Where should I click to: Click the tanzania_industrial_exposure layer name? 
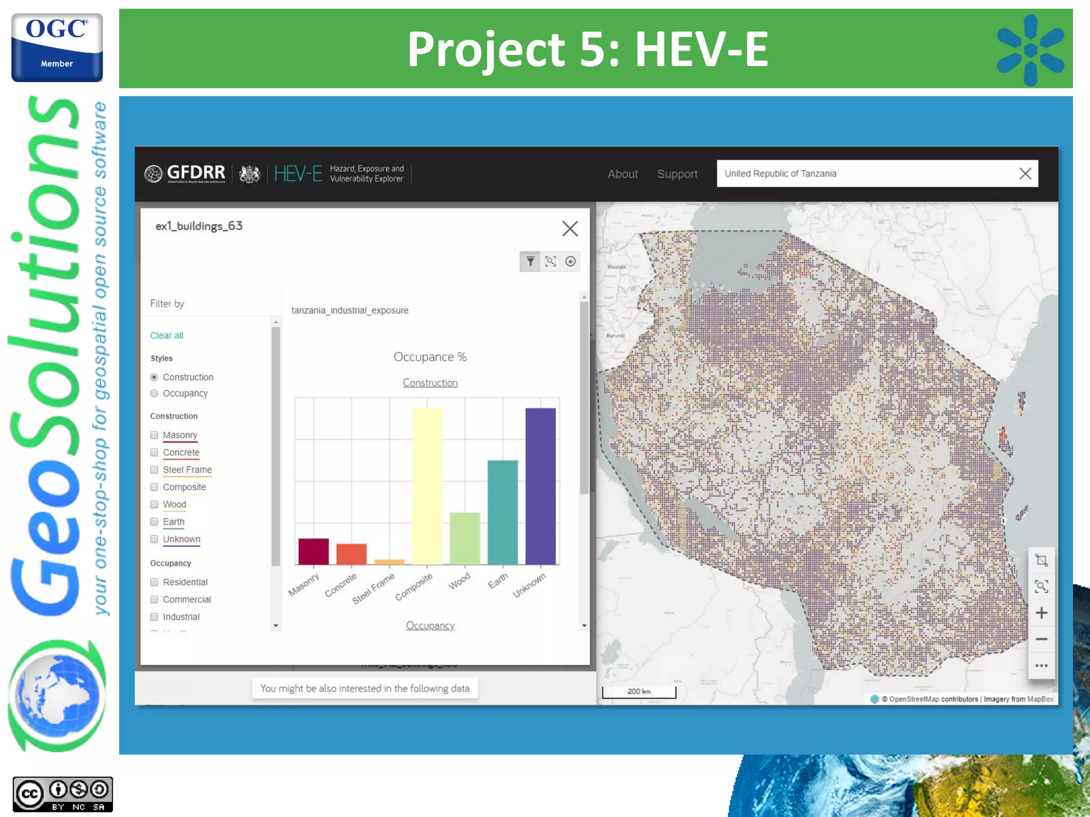(x=350, y=310)
